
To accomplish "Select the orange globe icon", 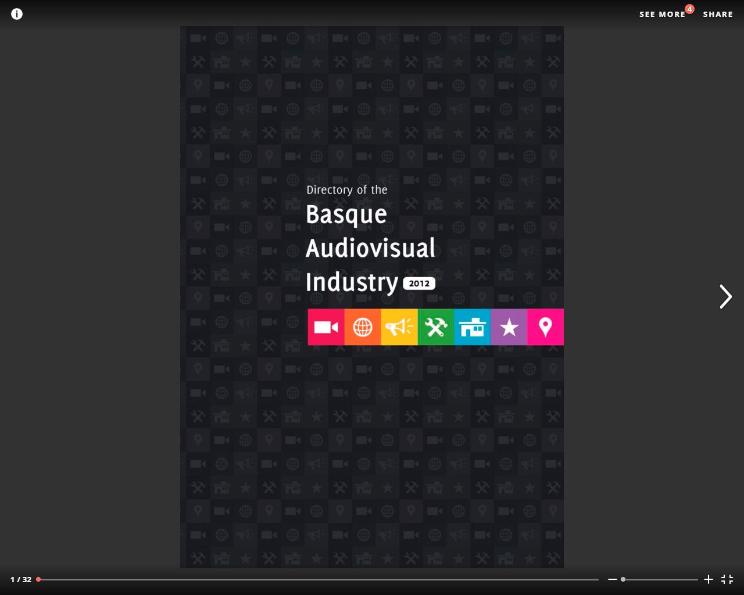I will tap(363, 327).
